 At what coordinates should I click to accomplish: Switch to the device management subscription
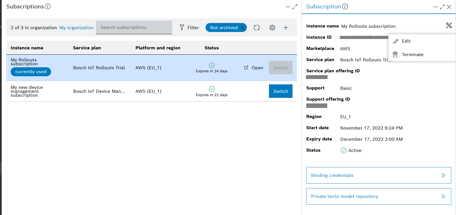point(281,91)
